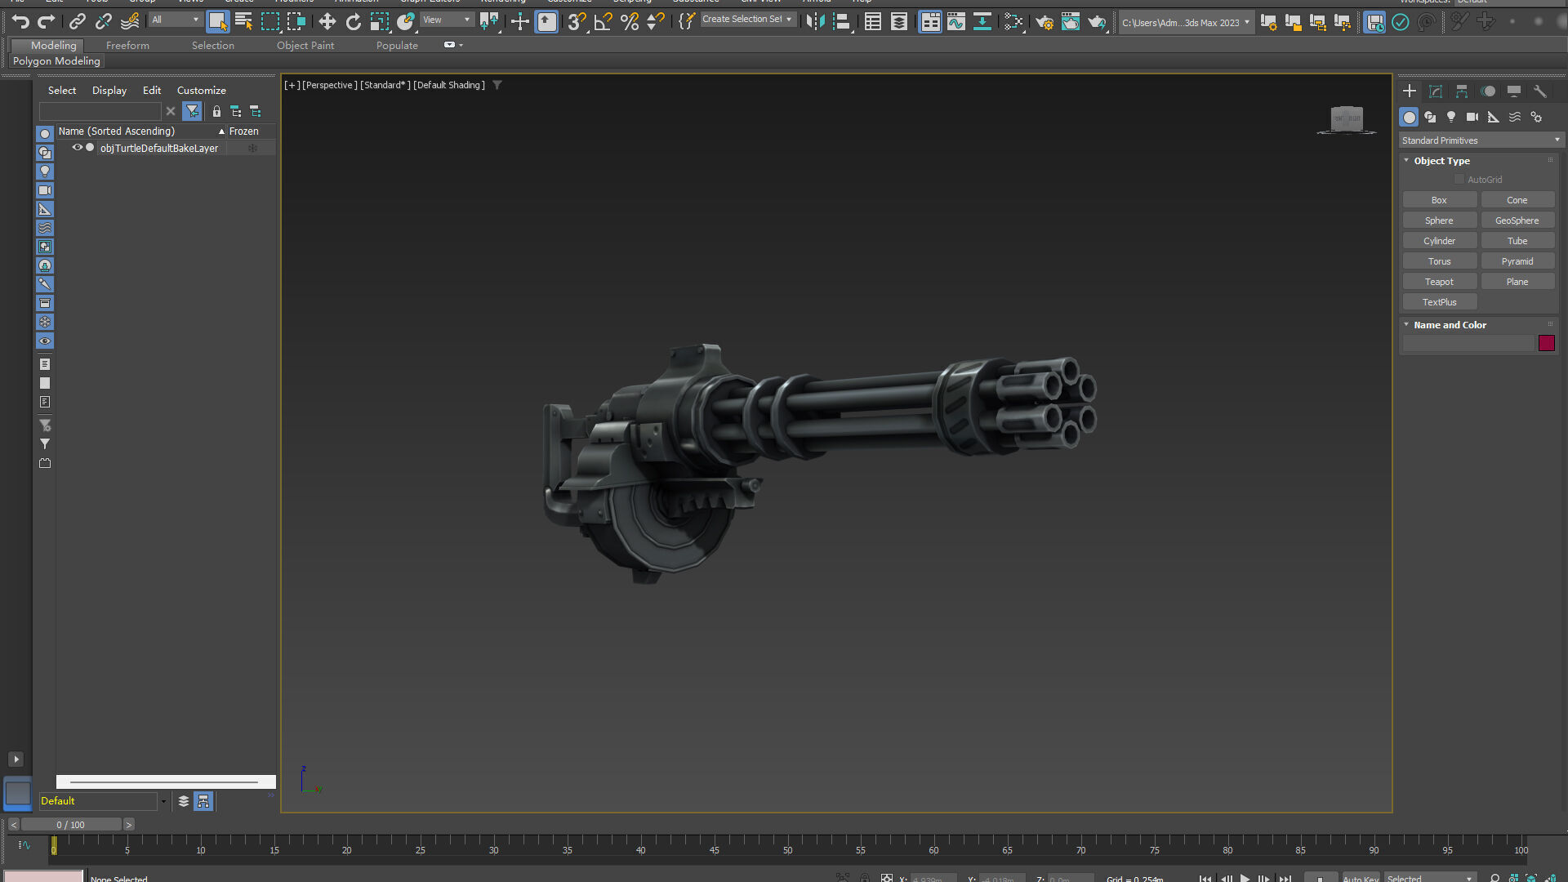Click the Undo arrow icon

(x=20, y=22)
